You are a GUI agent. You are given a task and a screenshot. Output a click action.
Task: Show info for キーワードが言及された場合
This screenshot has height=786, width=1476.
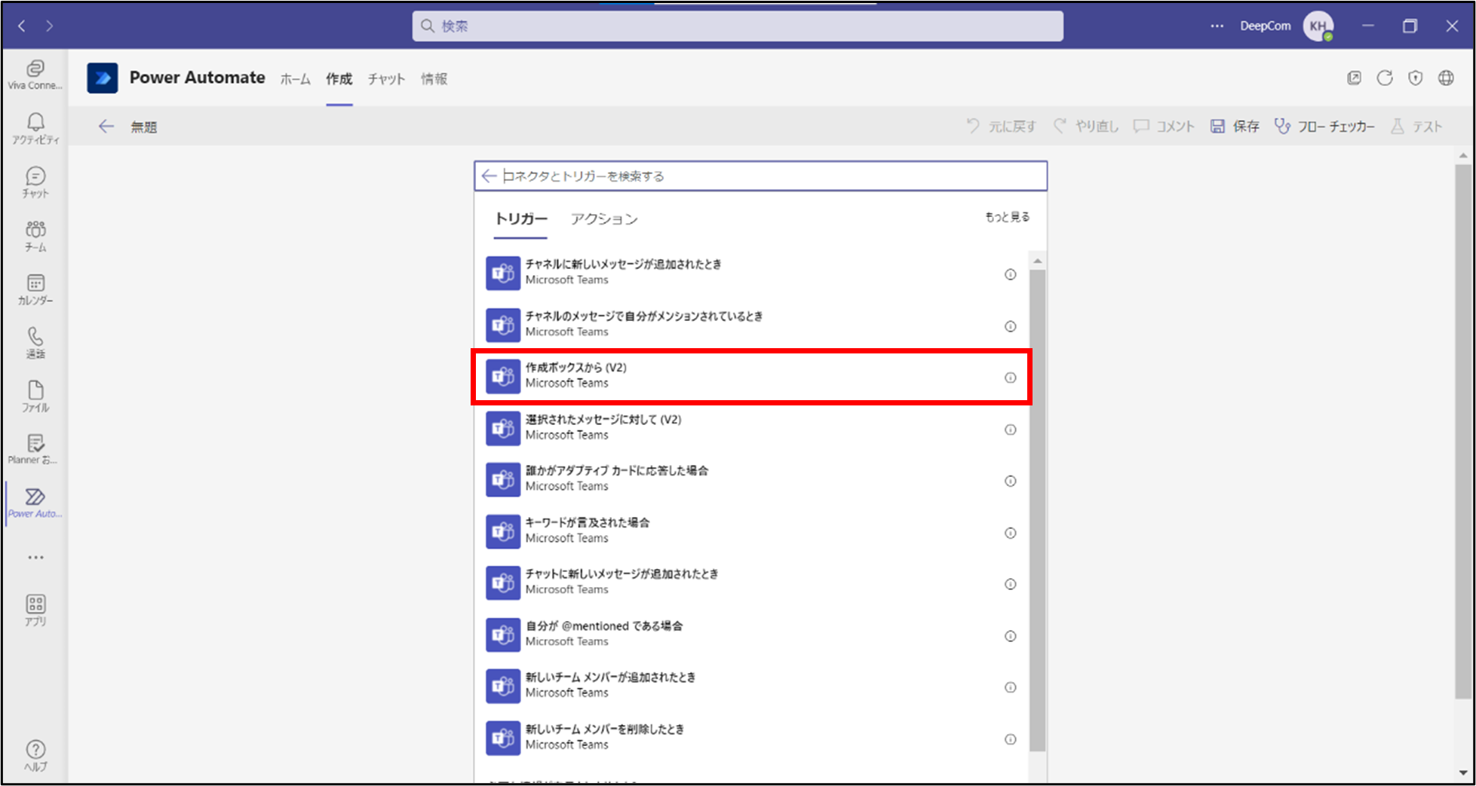[x=1011, y=533]
